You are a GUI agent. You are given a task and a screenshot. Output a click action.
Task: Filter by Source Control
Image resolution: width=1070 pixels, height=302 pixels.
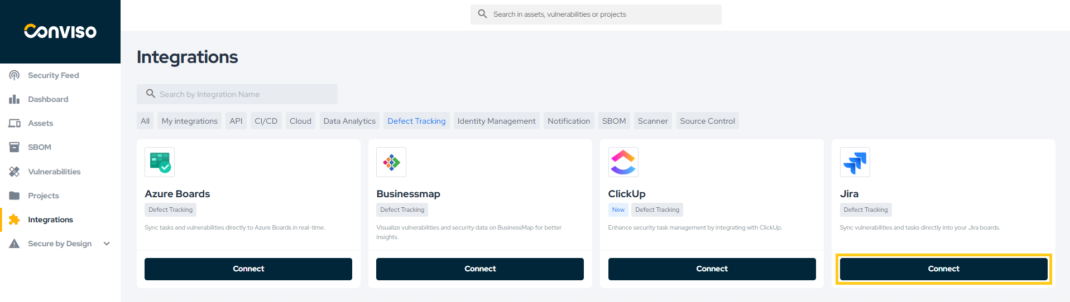coord(707,121)
